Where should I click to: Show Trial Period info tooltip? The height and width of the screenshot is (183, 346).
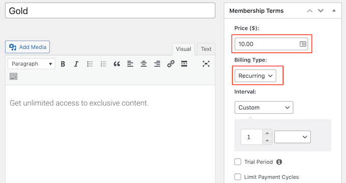(x=279, y=162)
